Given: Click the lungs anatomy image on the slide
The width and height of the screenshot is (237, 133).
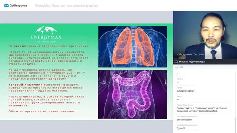Looking at the screenshot, I should click(133, 47).
